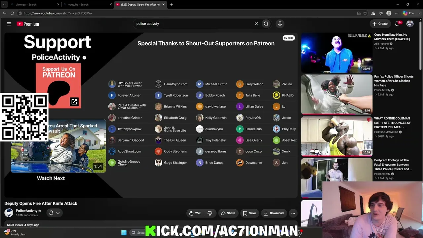The image size is (423, 238).
Task: Click the supporter name 'Cody Stephens'
Action: coord(175,152)
